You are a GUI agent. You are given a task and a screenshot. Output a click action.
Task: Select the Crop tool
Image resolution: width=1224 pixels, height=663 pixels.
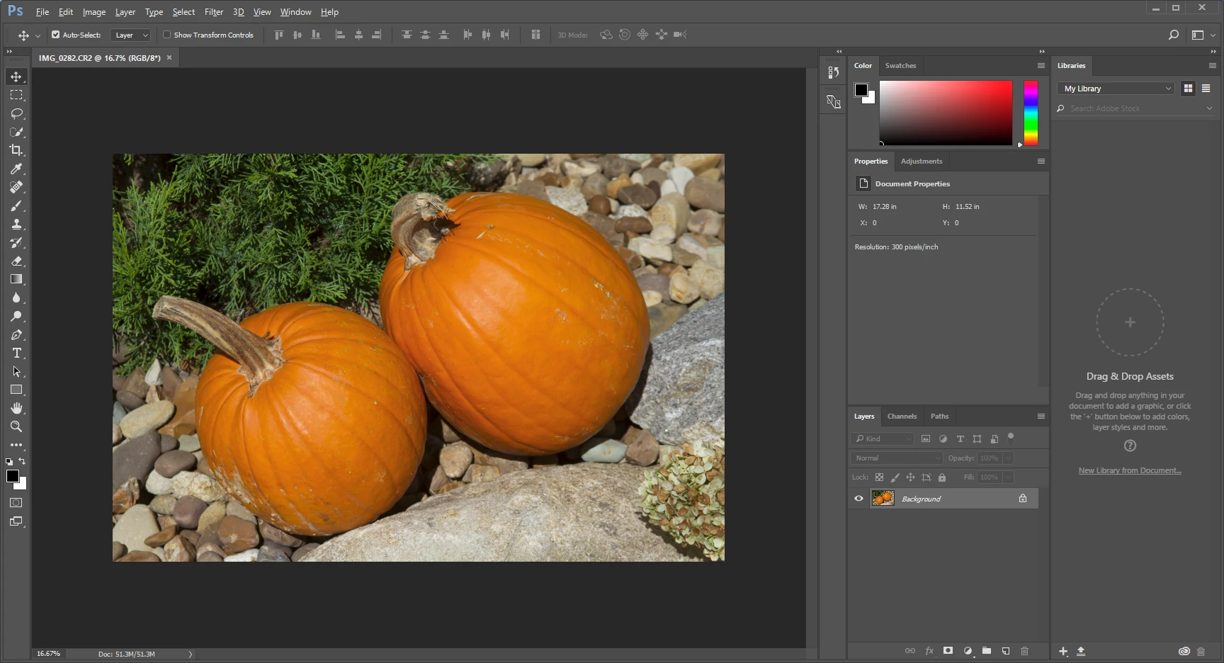16,150
